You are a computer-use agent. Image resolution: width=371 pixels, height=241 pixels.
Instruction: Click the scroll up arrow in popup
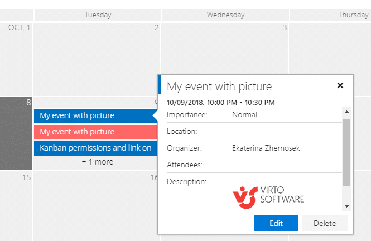point(346,112)
